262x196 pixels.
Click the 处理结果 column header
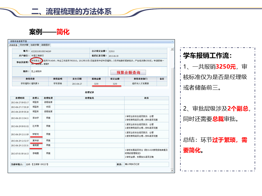point(48,98)
